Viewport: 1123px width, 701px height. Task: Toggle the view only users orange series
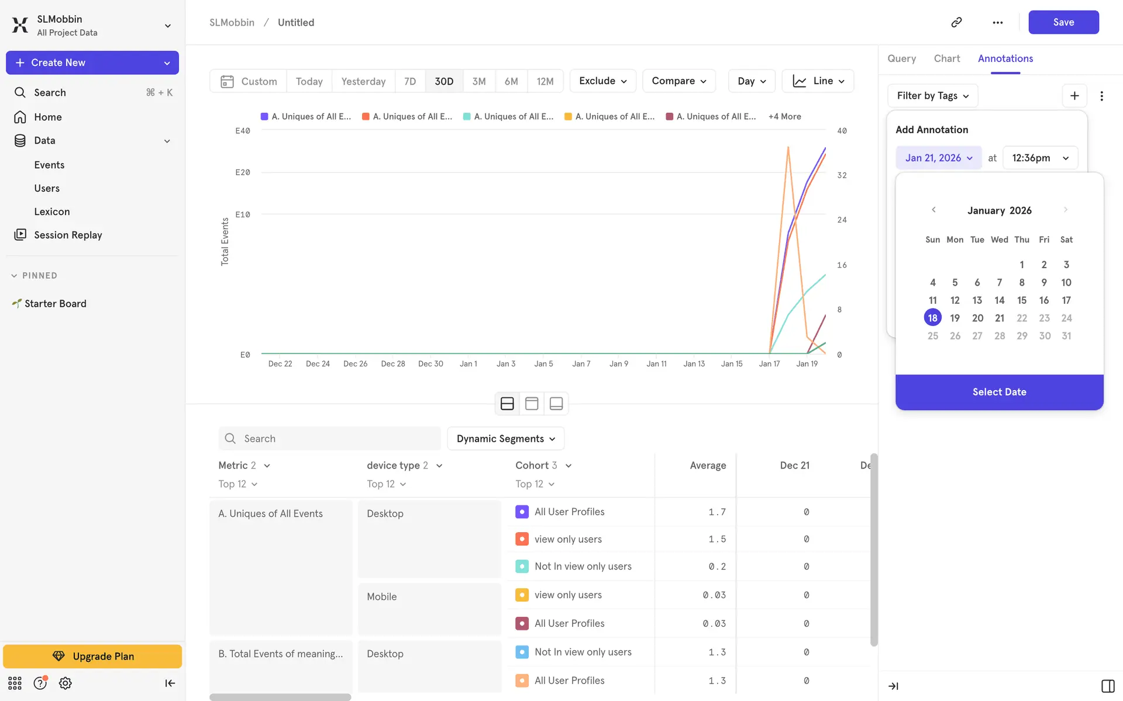pos(522,539)
